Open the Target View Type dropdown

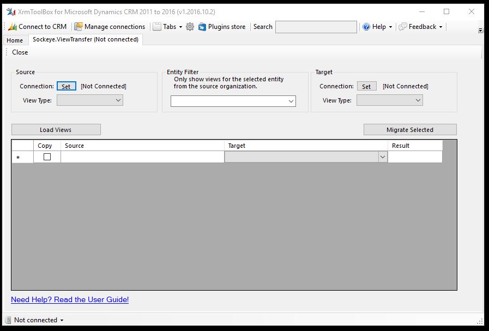pos(390,100)
